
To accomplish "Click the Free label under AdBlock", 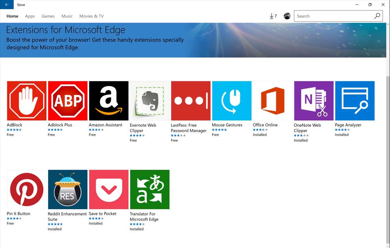I will click(10, 134).
